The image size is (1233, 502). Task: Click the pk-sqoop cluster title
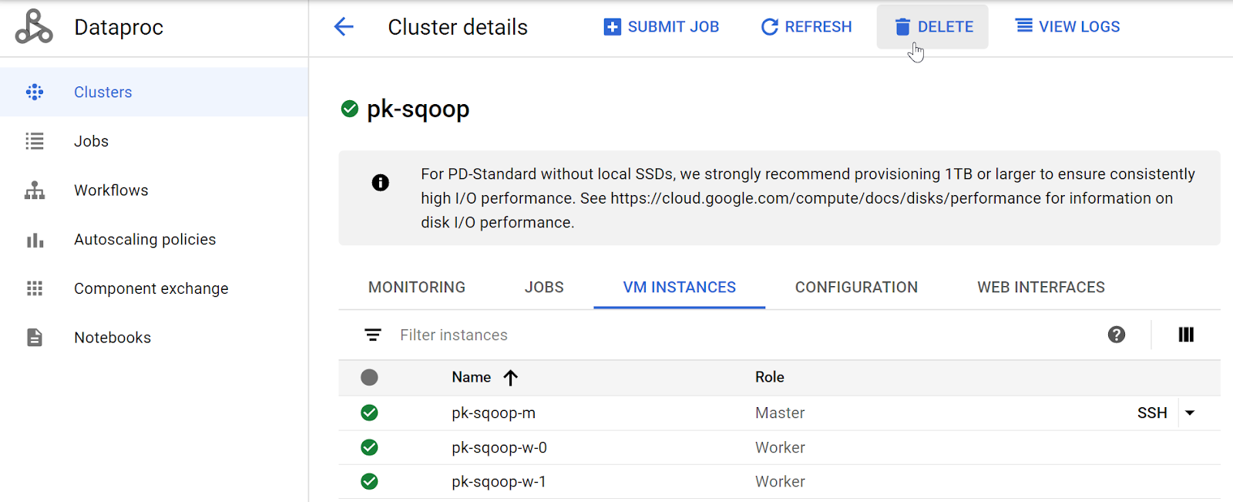point(418,109)
